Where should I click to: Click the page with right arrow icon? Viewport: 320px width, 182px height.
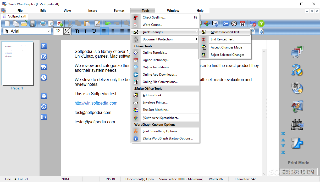(261, 32)
